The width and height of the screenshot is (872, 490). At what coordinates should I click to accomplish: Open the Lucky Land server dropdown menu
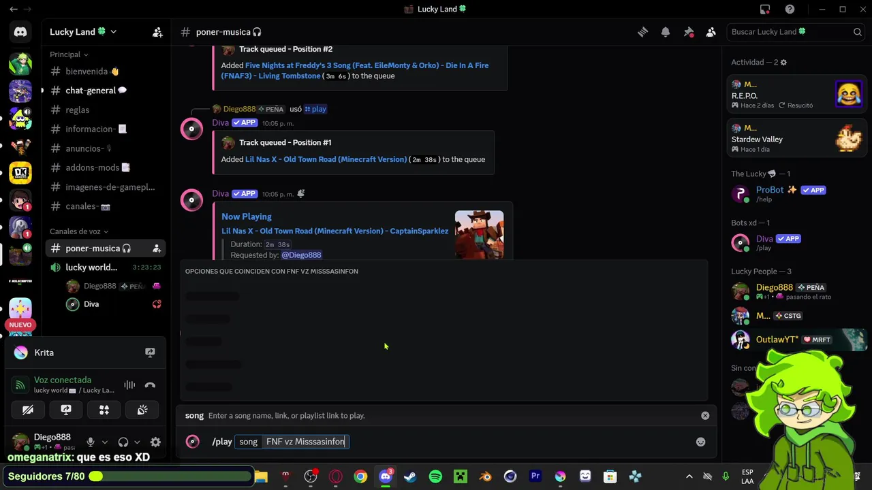click(x=83, y=32)
